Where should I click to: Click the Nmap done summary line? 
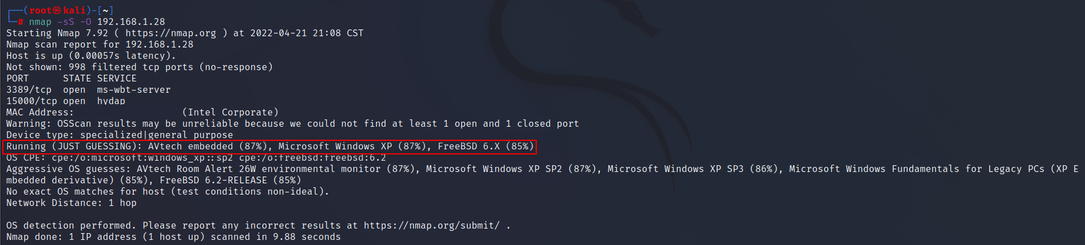(x=174, y=237)
